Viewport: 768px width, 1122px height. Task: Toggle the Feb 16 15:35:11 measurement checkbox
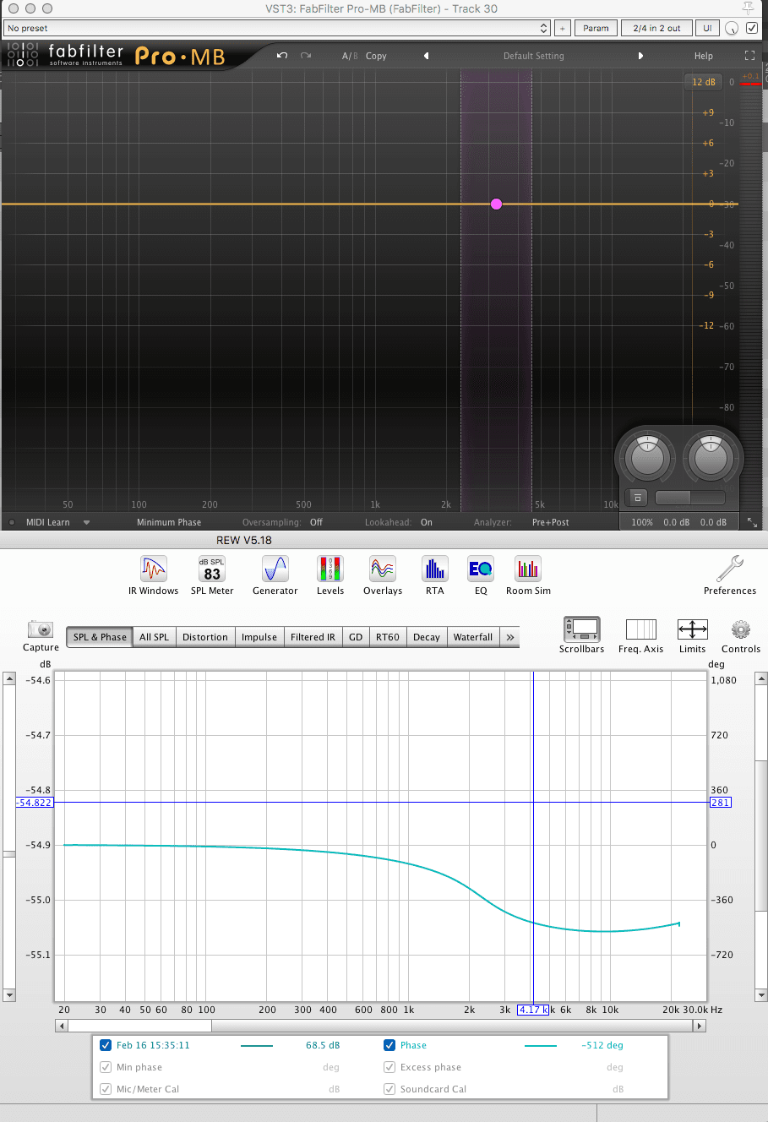coord(106,1045)
